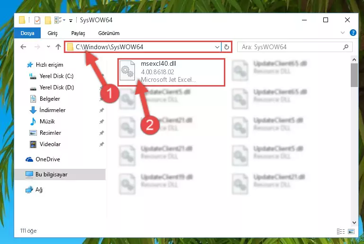Click the pin icon next to Müzik
Screen dimensions: 364x244
101,122
